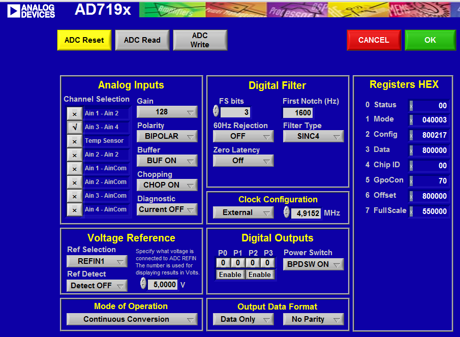Click the Analog Devices logo
The image size is (460, 337).
tap(31, 10)
